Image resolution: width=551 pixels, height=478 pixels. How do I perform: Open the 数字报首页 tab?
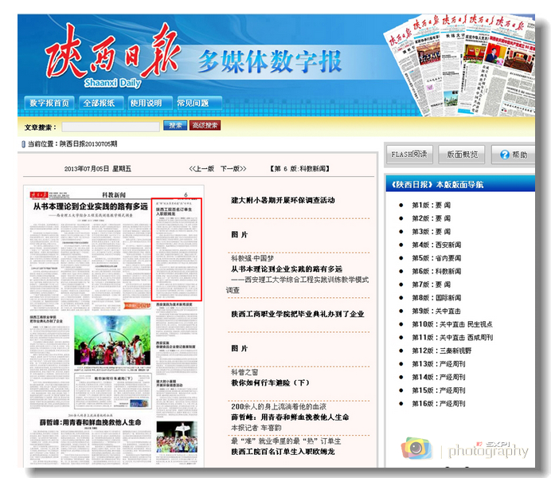[x=49, y=103]
